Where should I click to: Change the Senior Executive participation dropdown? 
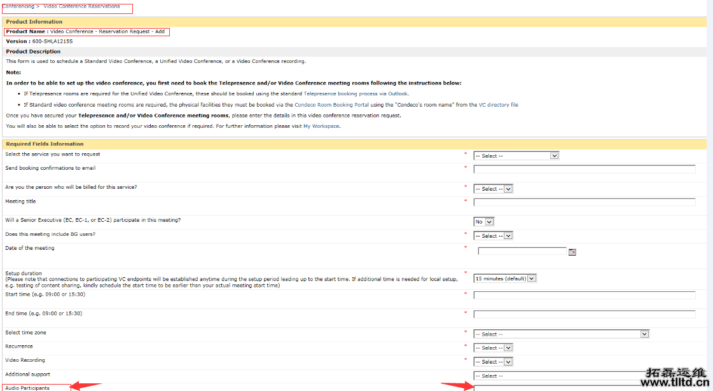pos(483,222)
